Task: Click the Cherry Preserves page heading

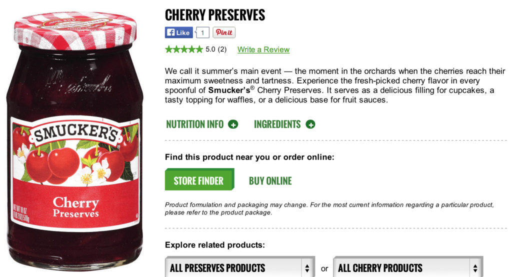Action: pyautogui.click(x=215, y=15)
